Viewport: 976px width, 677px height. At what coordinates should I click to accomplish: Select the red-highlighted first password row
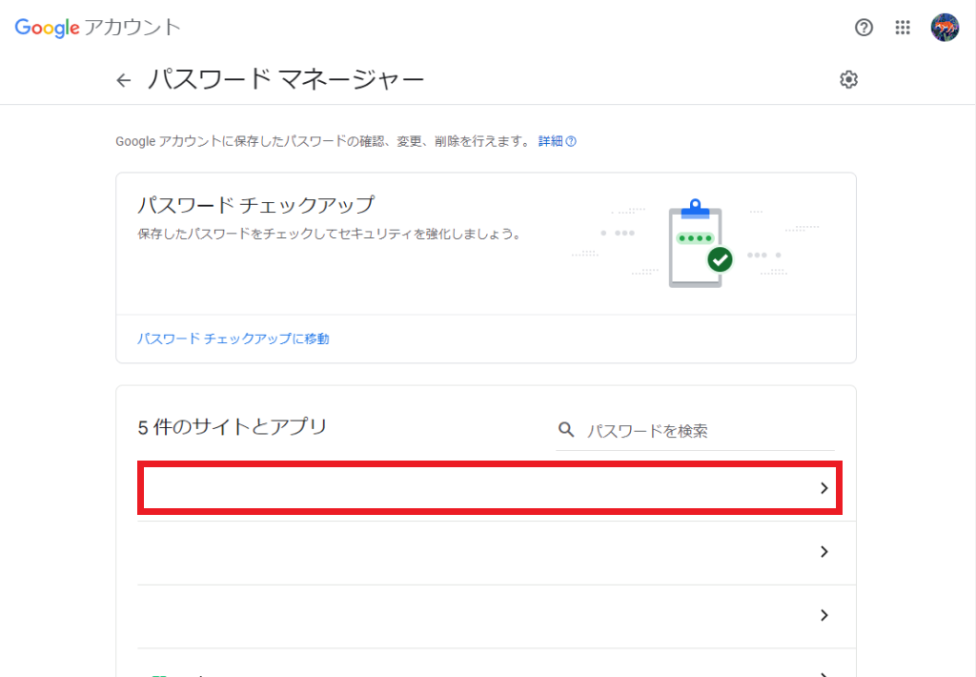click(477, 489)
